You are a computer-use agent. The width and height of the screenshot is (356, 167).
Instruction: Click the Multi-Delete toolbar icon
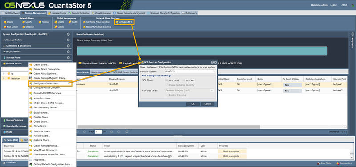(5, 27)
